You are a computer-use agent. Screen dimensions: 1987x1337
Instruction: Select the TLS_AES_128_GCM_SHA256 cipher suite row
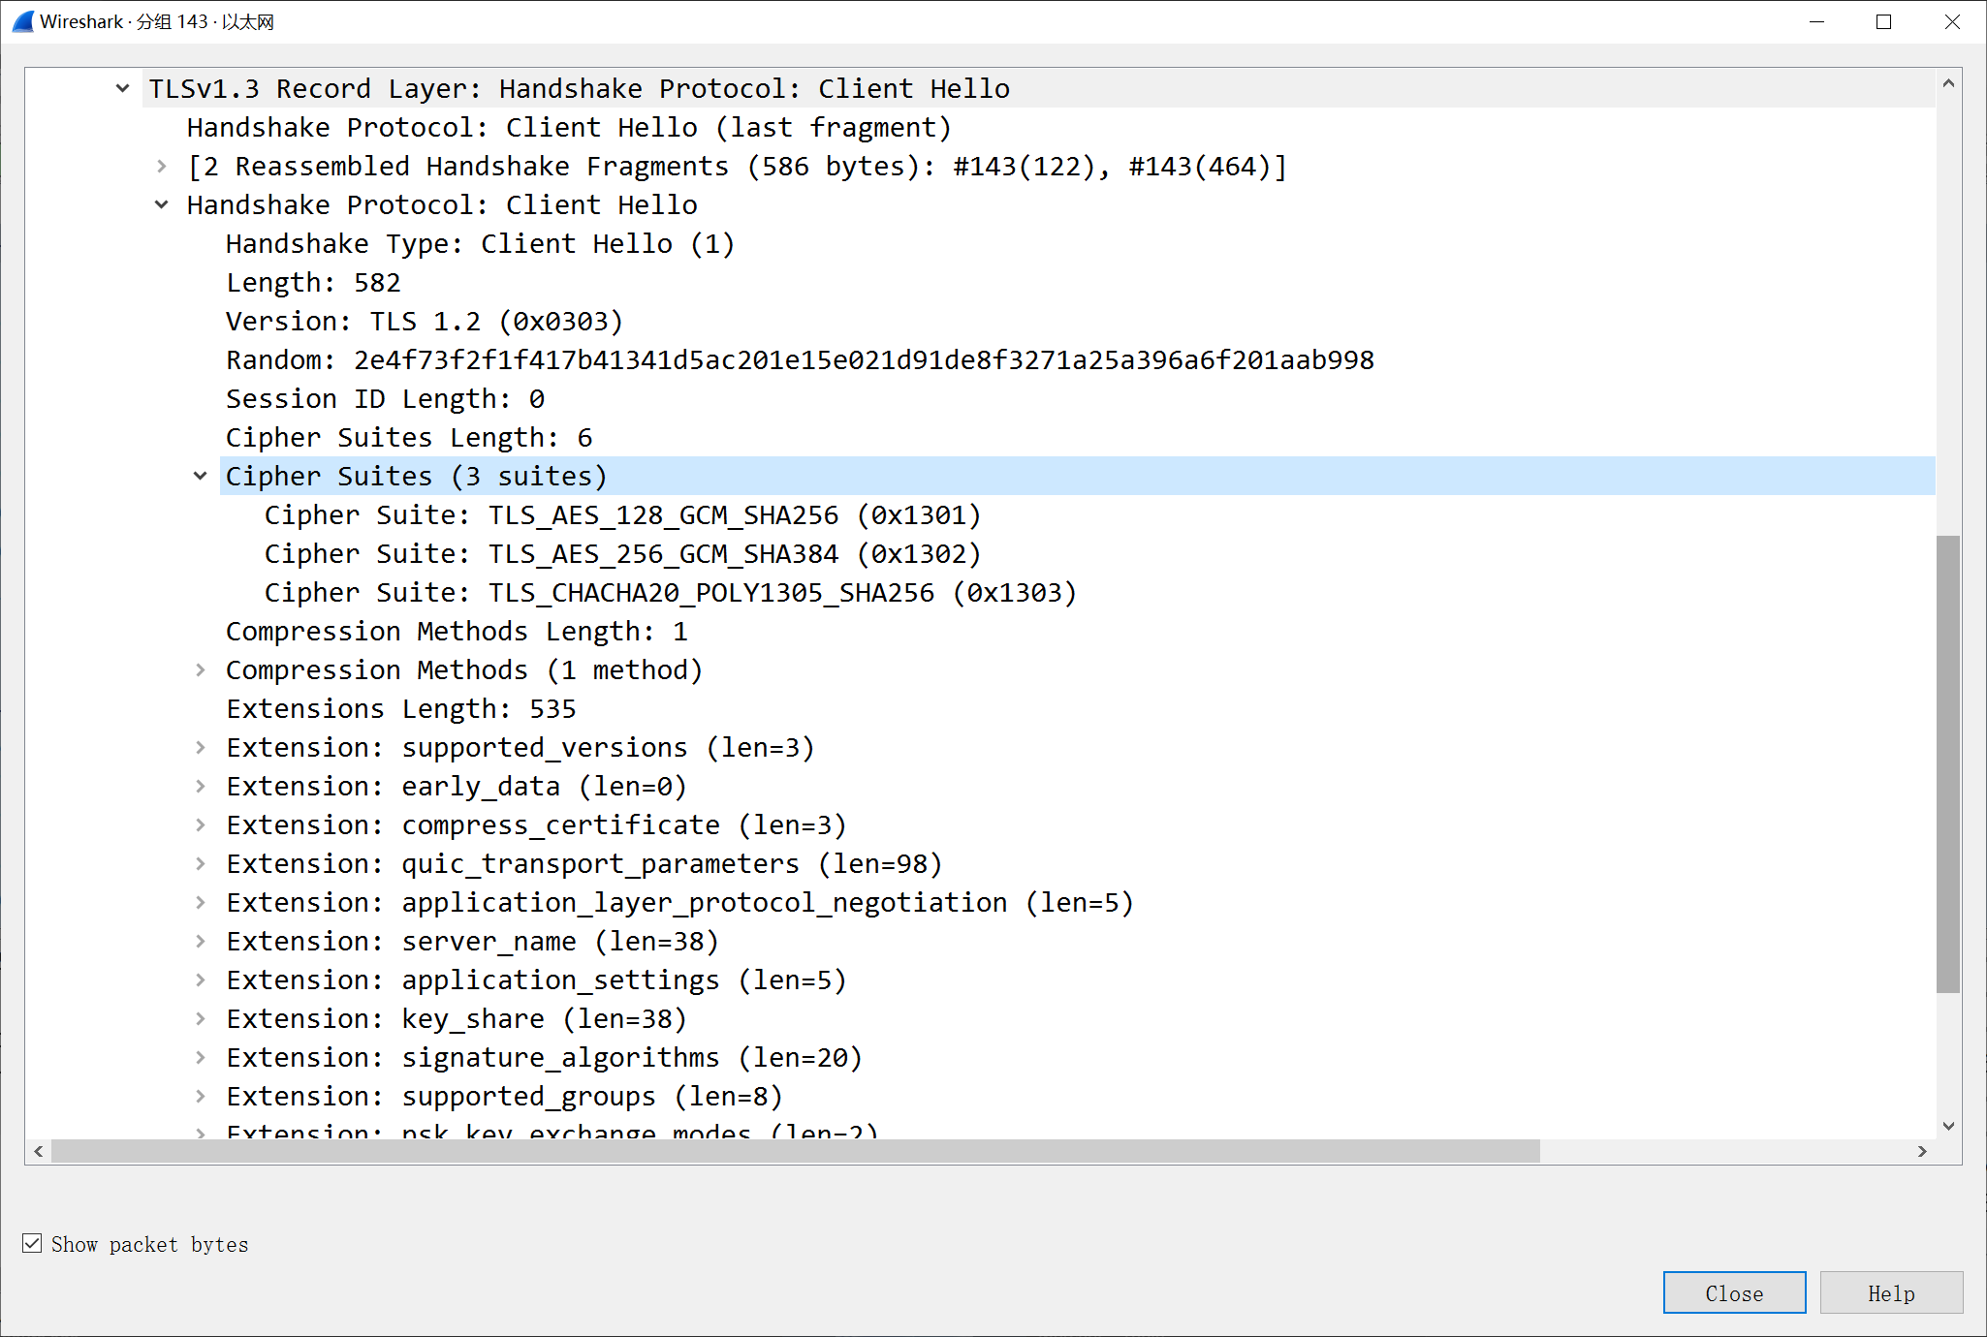[x=622, y=514]
